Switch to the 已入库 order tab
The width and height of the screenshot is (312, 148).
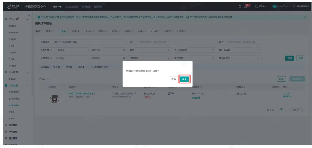[155, 31]
